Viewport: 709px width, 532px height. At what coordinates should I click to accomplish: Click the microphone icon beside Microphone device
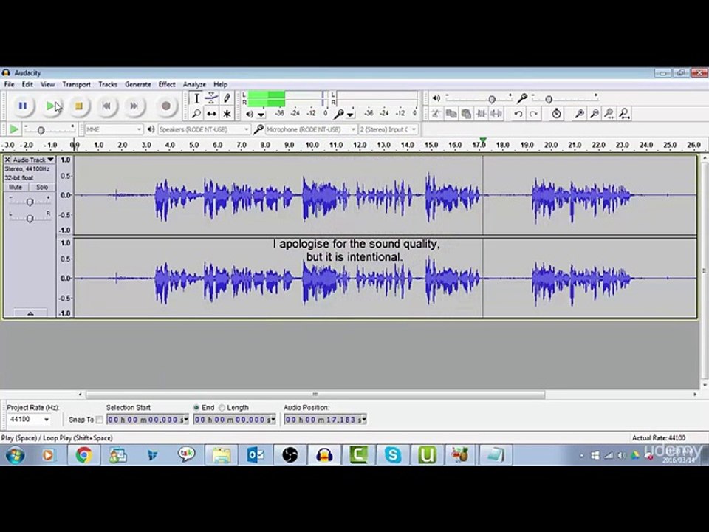point(258,129)
